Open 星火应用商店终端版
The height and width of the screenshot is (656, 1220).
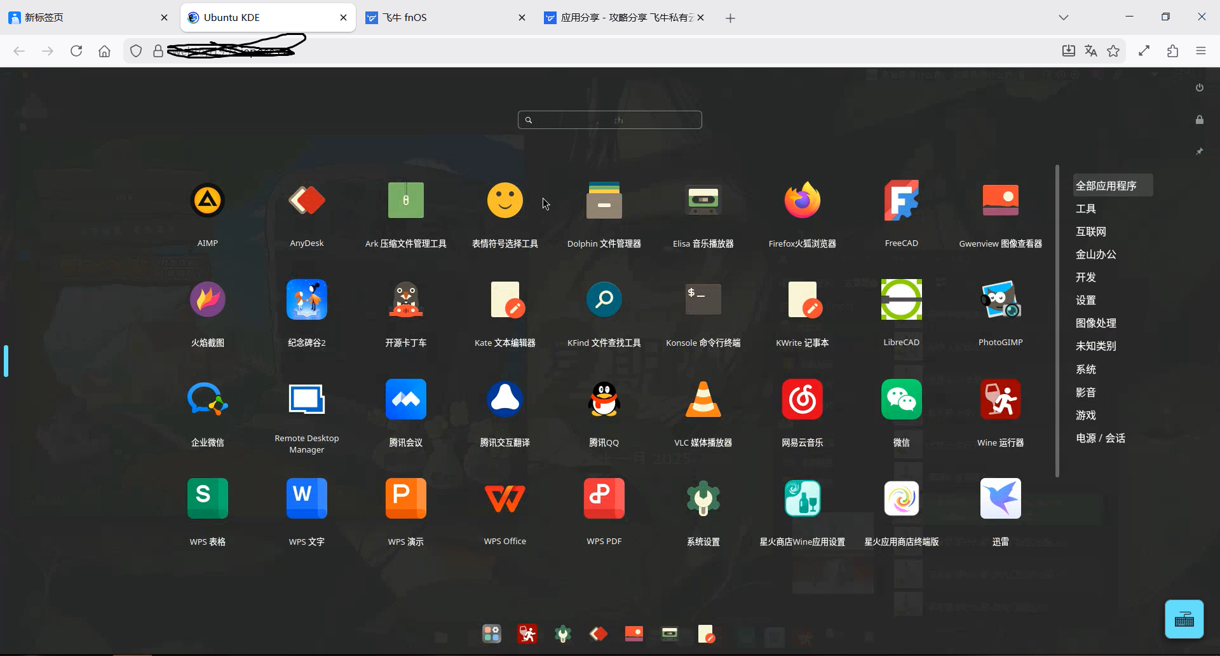[902, 498]
